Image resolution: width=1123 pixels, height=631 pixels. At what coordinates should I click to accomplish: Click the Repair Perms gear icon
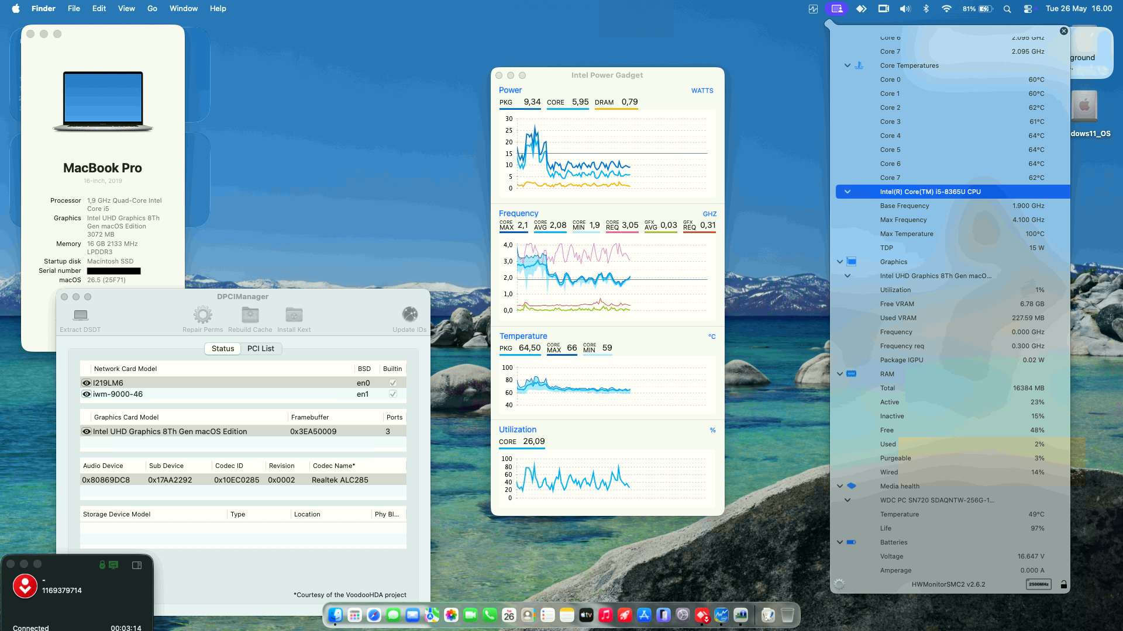point(203,315)
